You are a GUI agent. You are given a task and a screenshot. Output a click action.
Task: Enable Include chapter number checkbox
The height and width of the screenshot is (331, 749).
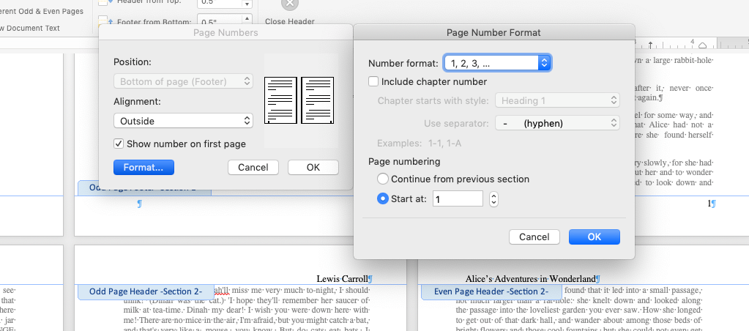pos(373,82)
